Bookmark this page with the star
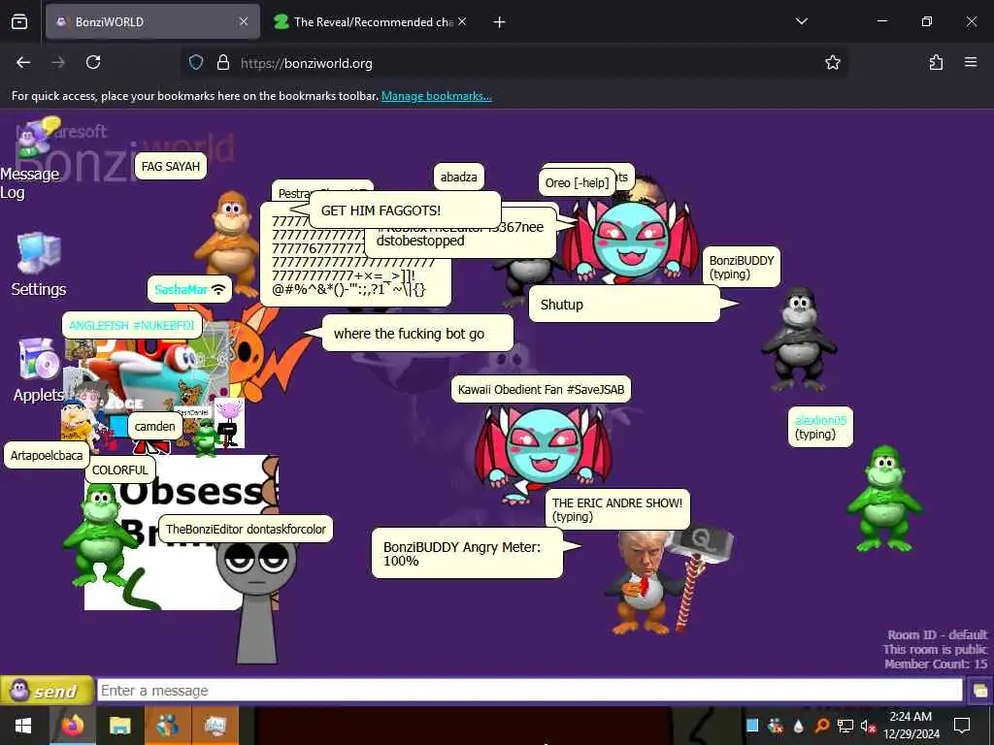This screenshot has width=994, height=745. coord(832,62)
